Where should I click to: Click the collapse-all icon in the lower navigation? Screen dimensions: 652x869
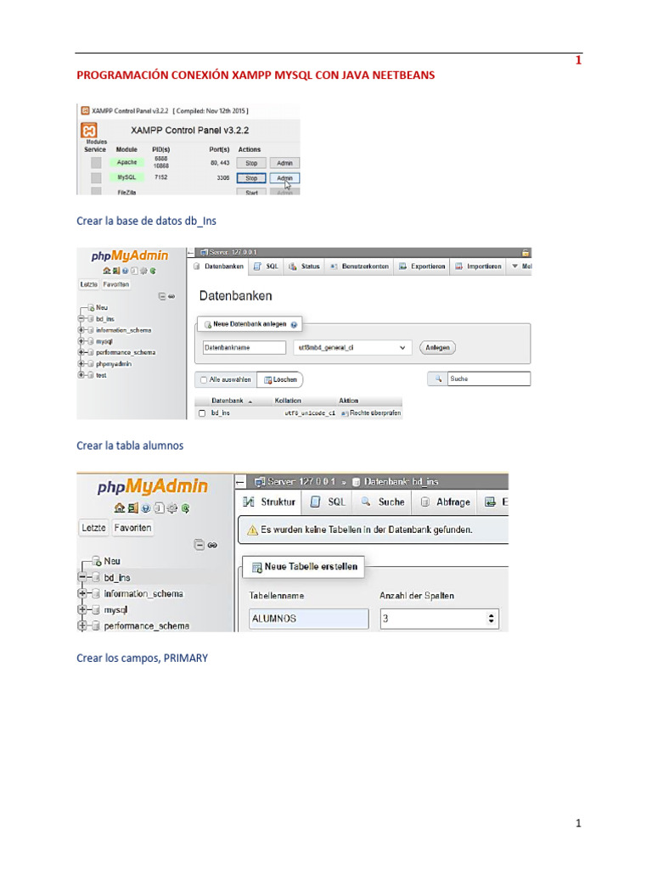coord(199,545)
